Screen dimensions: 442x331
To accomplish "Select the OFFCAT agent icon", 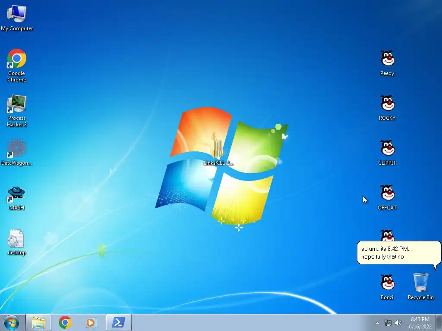I will 387,197.
